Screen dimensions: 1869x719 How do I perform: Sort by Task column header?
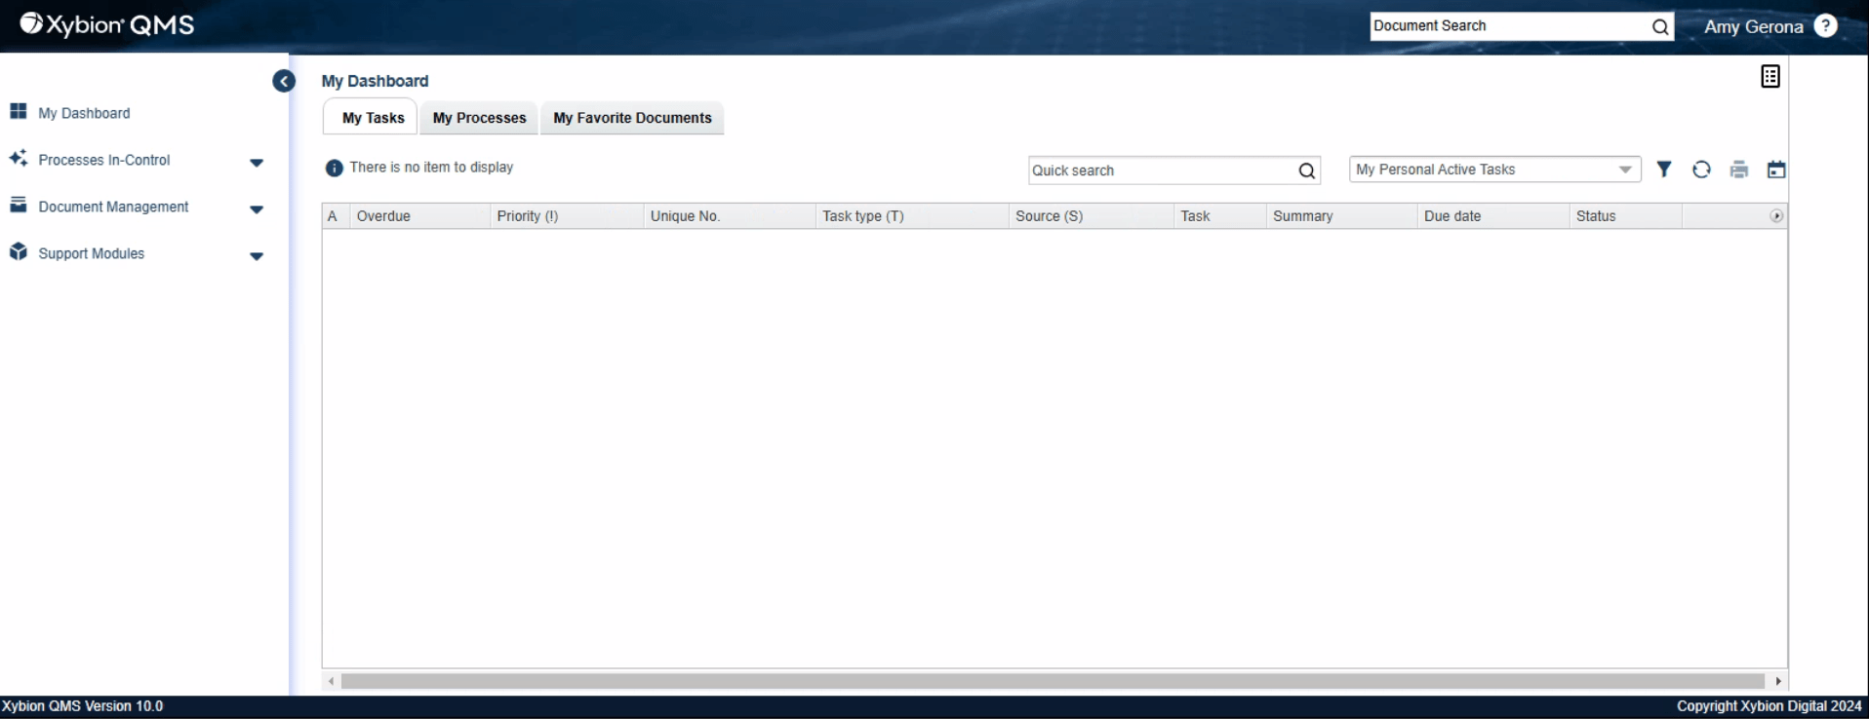(1220, 216)
